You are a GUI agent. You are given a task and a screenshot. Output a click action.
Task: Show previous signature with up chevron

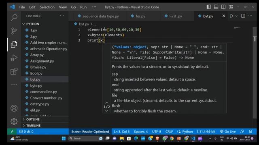coord(107,103)
